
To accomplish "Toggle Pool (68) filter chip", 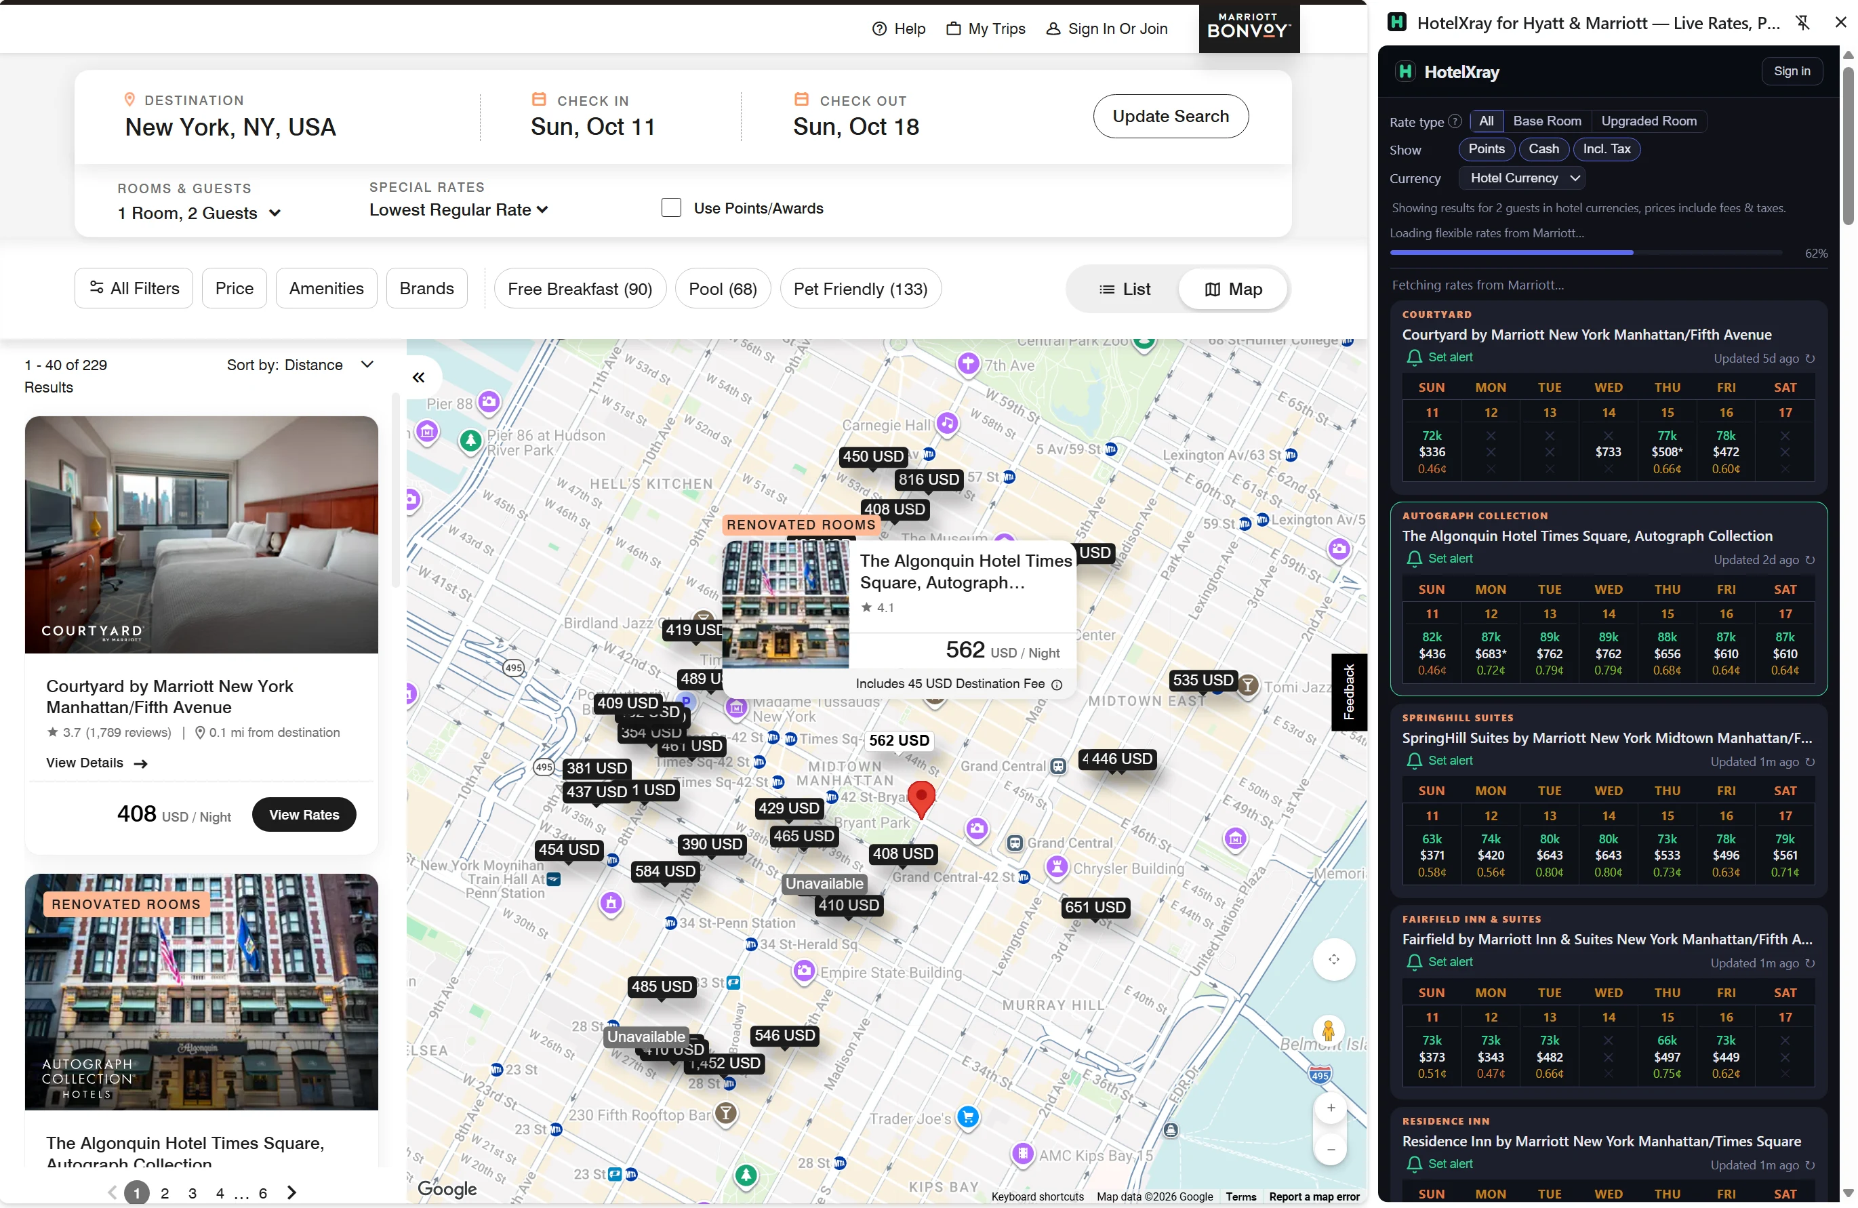I will [722, 289].
